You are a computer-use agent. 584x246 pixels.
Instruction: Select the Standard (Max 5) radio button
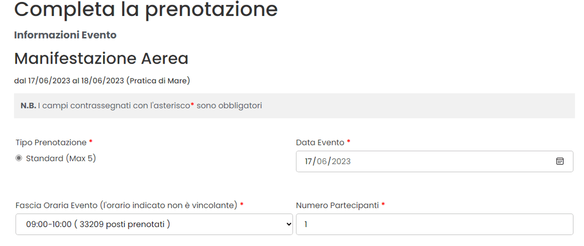tap(19, 159)
